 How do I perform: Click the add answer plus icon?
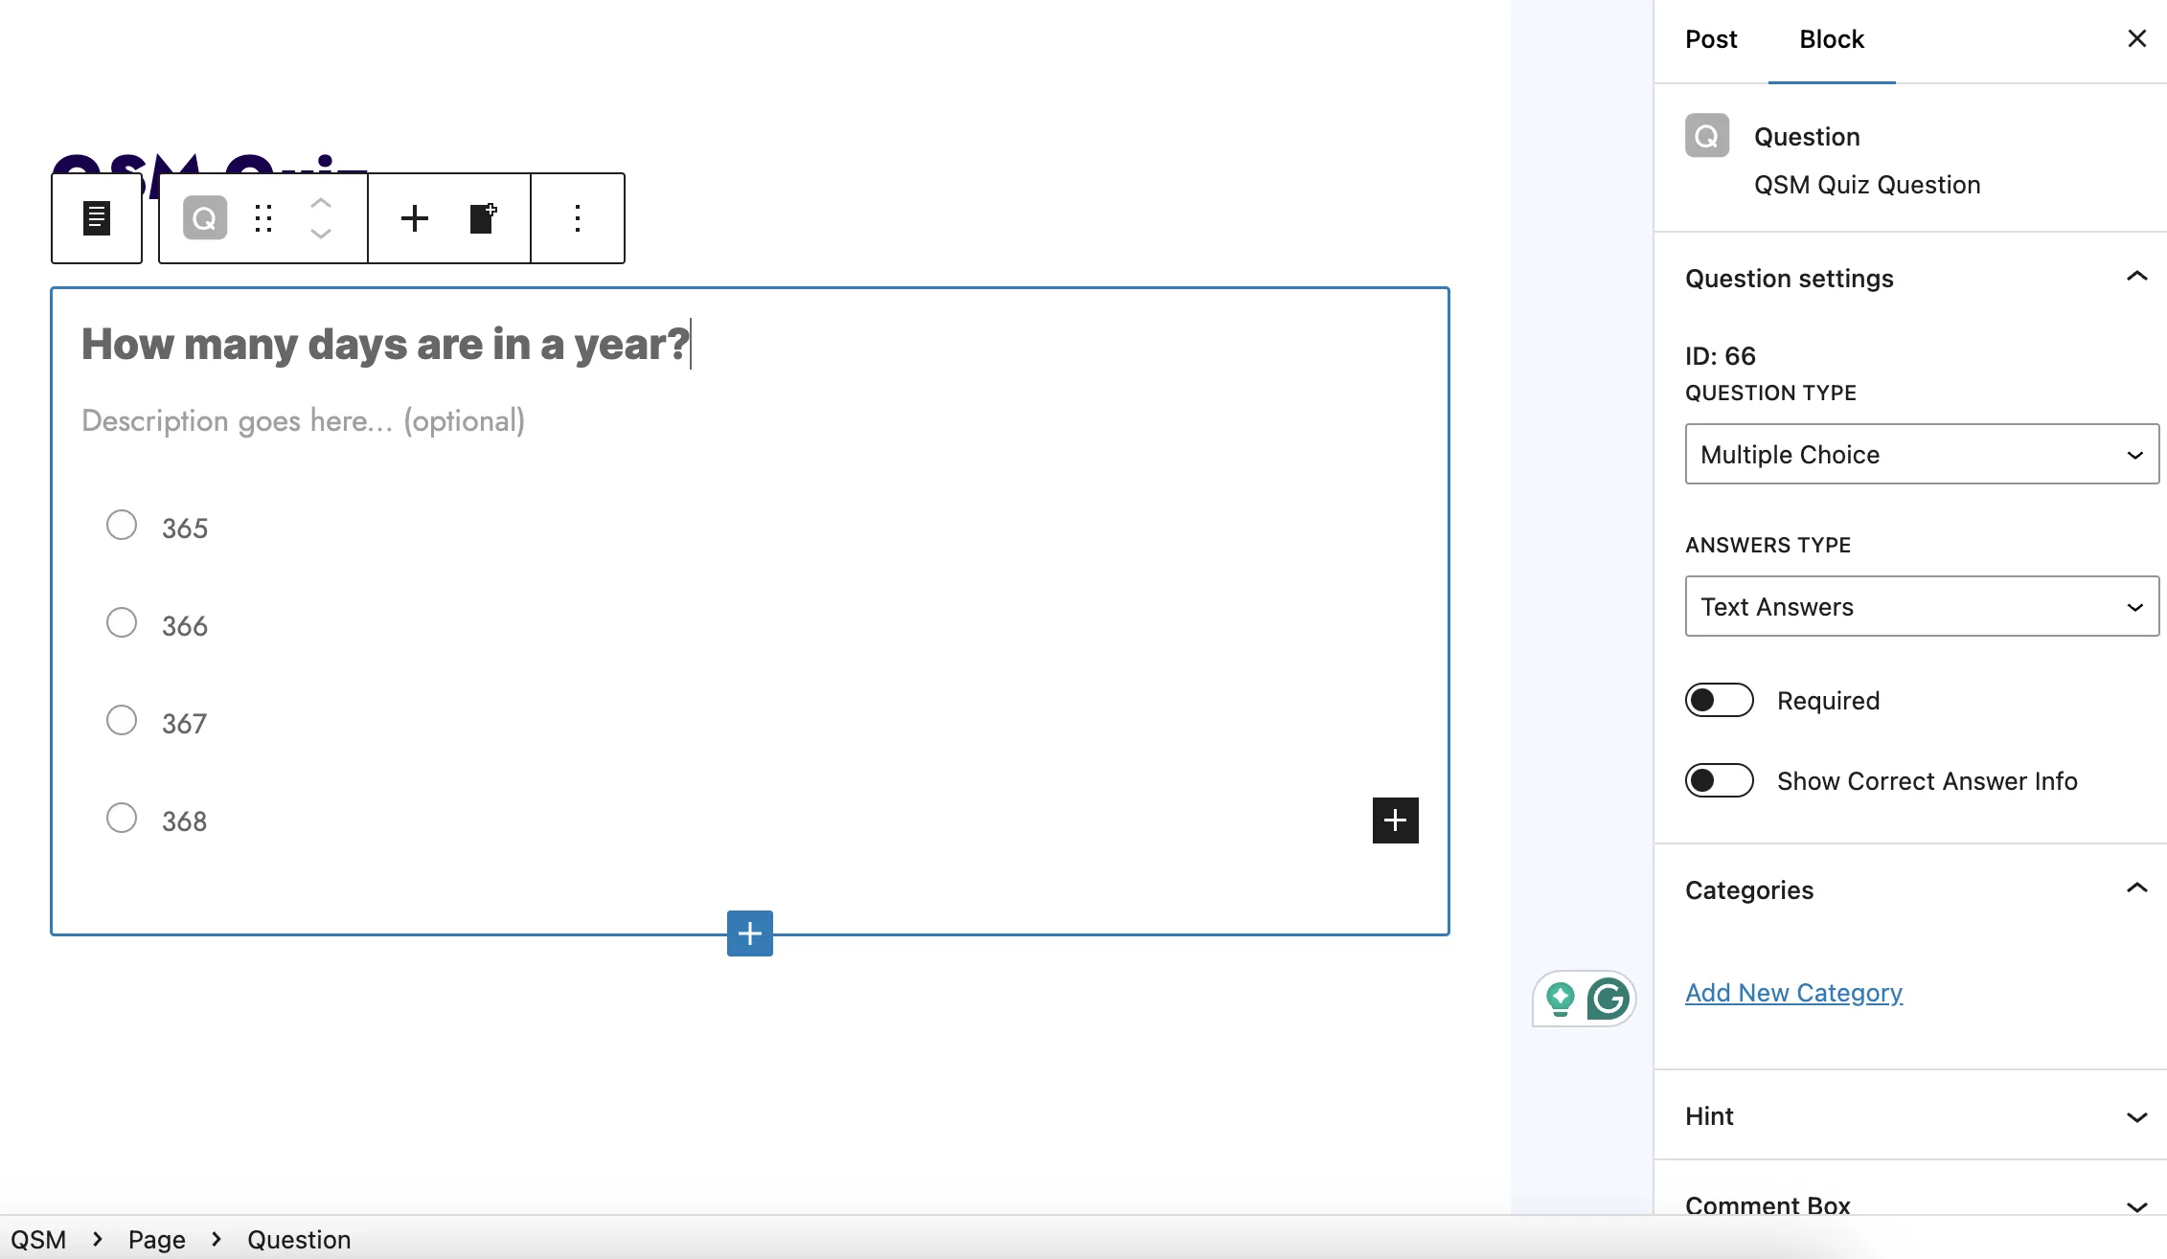pyautogui.click(x=1395, y=820)
